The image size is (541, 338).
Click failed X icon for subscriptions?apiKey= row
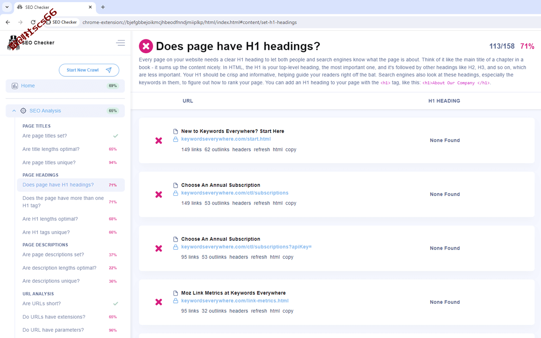[x=158, y=248]
